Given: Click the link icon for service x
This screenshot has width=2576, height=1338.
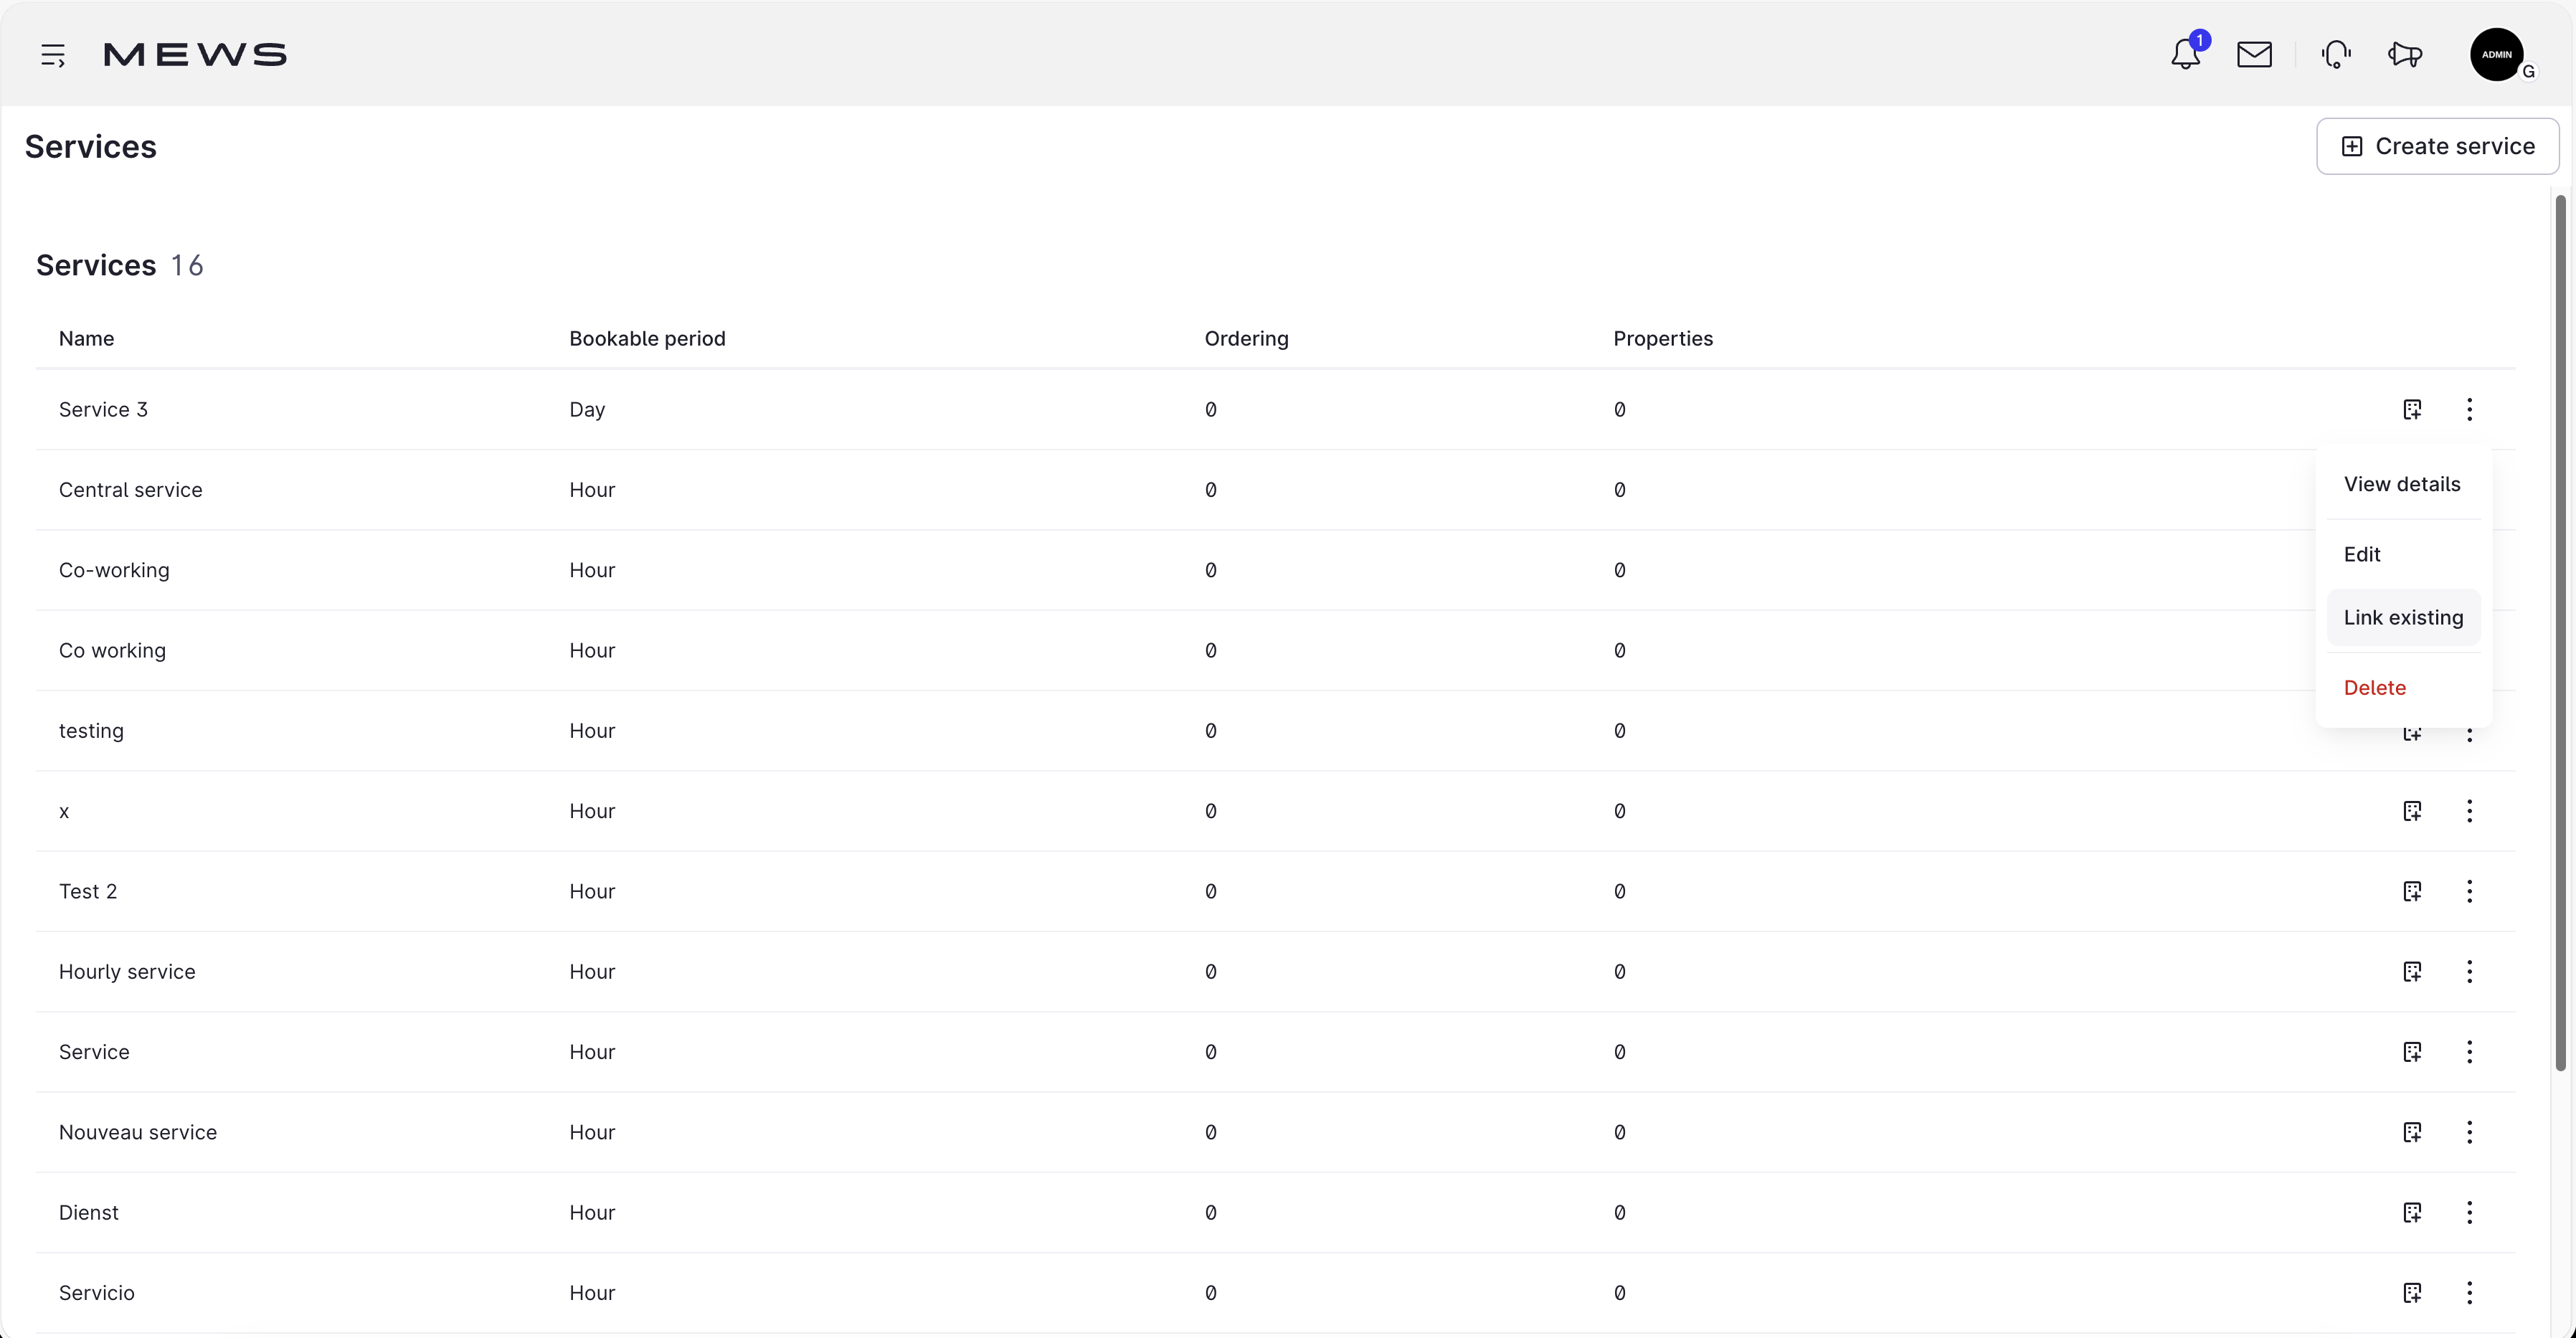Looking at the screenshot, I should pos(2412,811).
